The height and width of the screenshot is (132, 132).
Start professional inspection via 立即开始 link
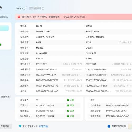click(43, 126)
